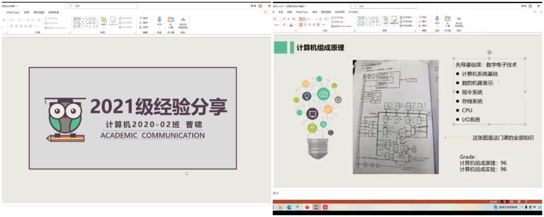Click the red font color button in right window
Screen dimensions: 544x217
[291, 25]
